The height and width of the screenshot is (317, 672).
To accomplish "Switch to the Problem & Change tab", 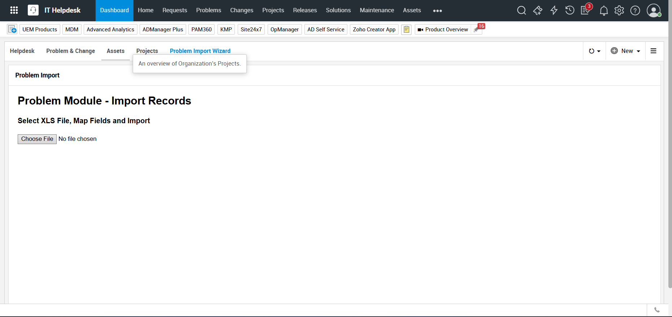I will tap(70, 51).
